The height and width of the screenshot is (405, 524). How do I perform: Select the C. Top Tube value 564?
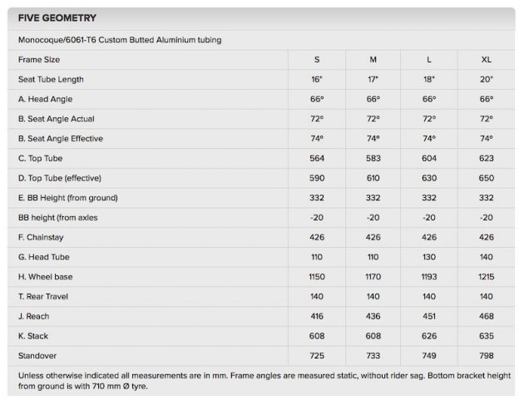tap(316, 159)
